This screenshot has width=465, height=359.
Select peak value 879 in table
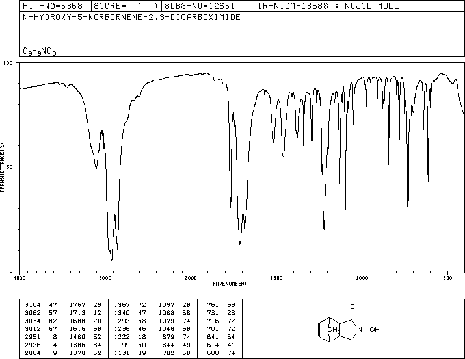pyautogui.click(x=168, y=337)
